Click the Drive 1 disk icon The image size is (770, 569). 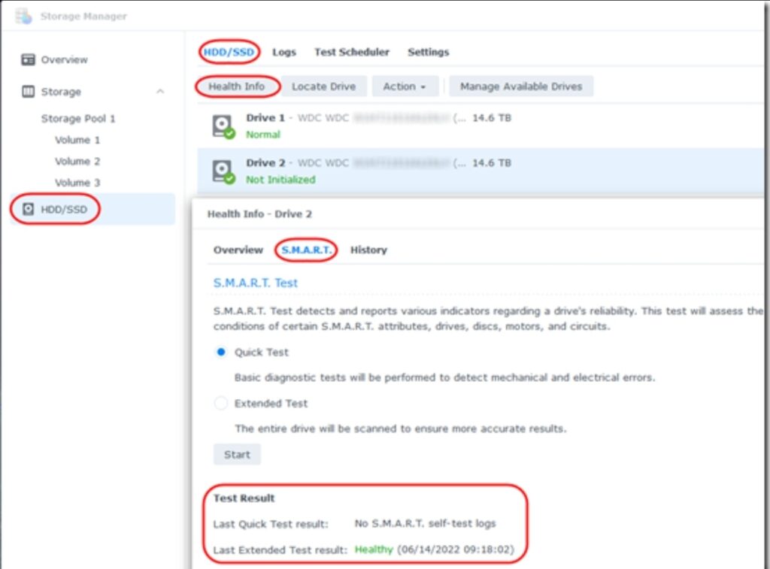pyautogui.click(x=223, y=126)
